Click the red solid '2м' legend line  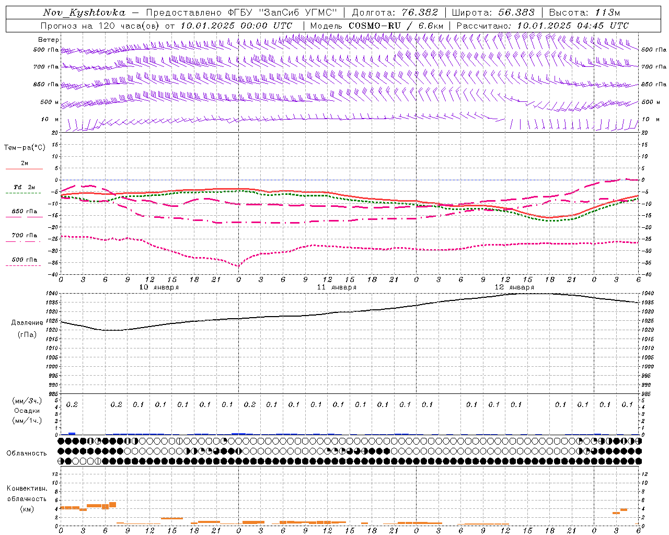coord(24,169)
